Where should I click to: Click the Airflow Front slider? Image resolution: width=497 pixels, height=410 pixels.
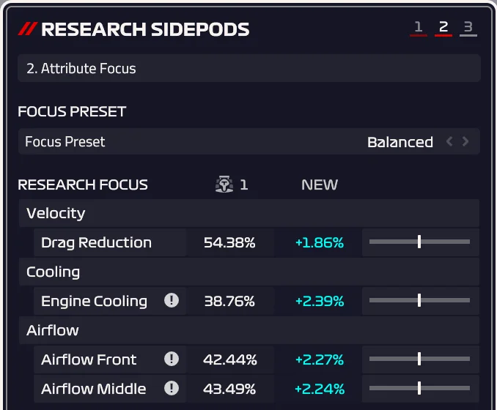419,359
